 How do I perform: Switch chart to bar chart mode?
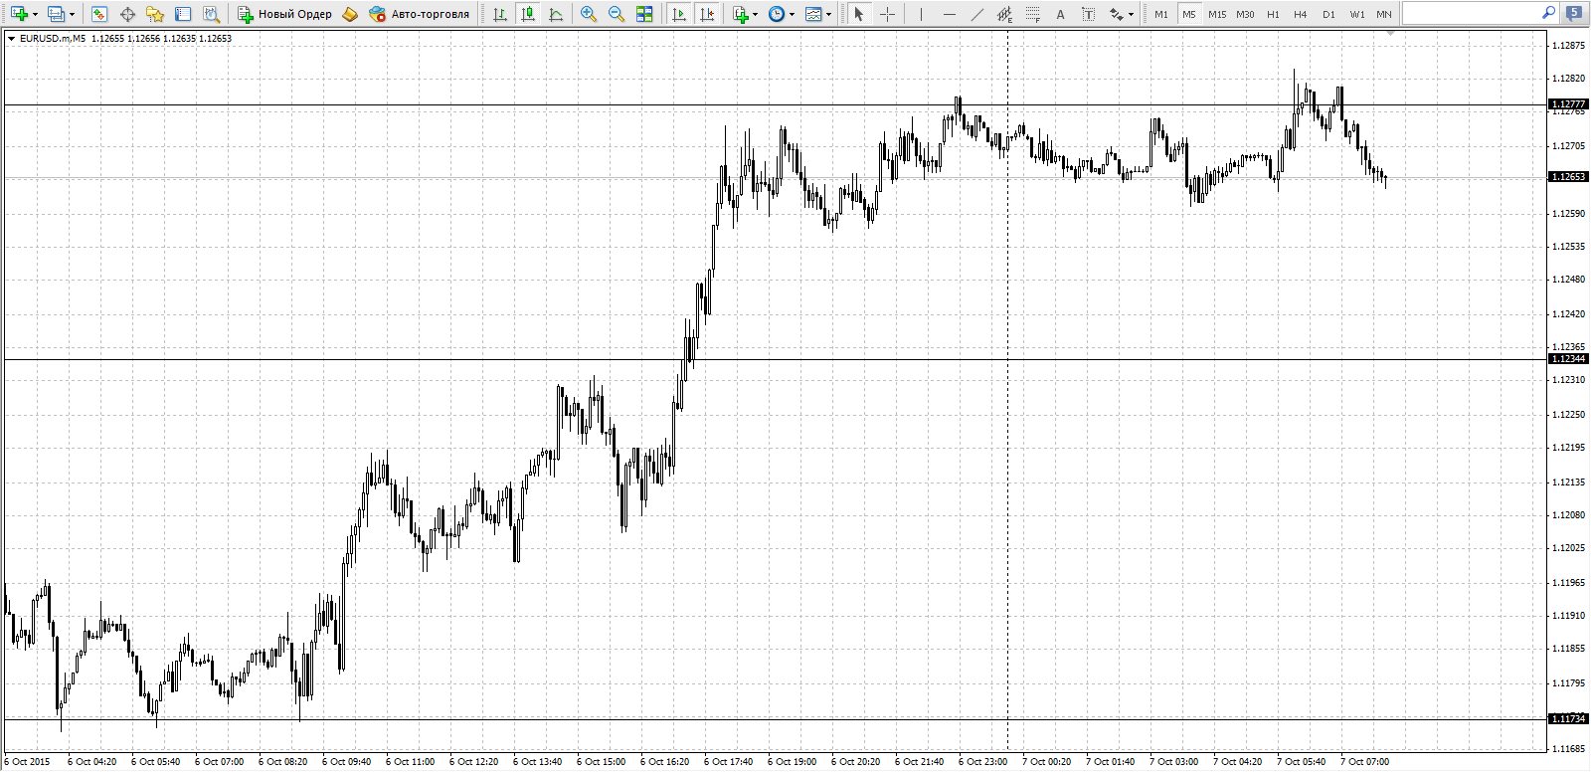500,14
